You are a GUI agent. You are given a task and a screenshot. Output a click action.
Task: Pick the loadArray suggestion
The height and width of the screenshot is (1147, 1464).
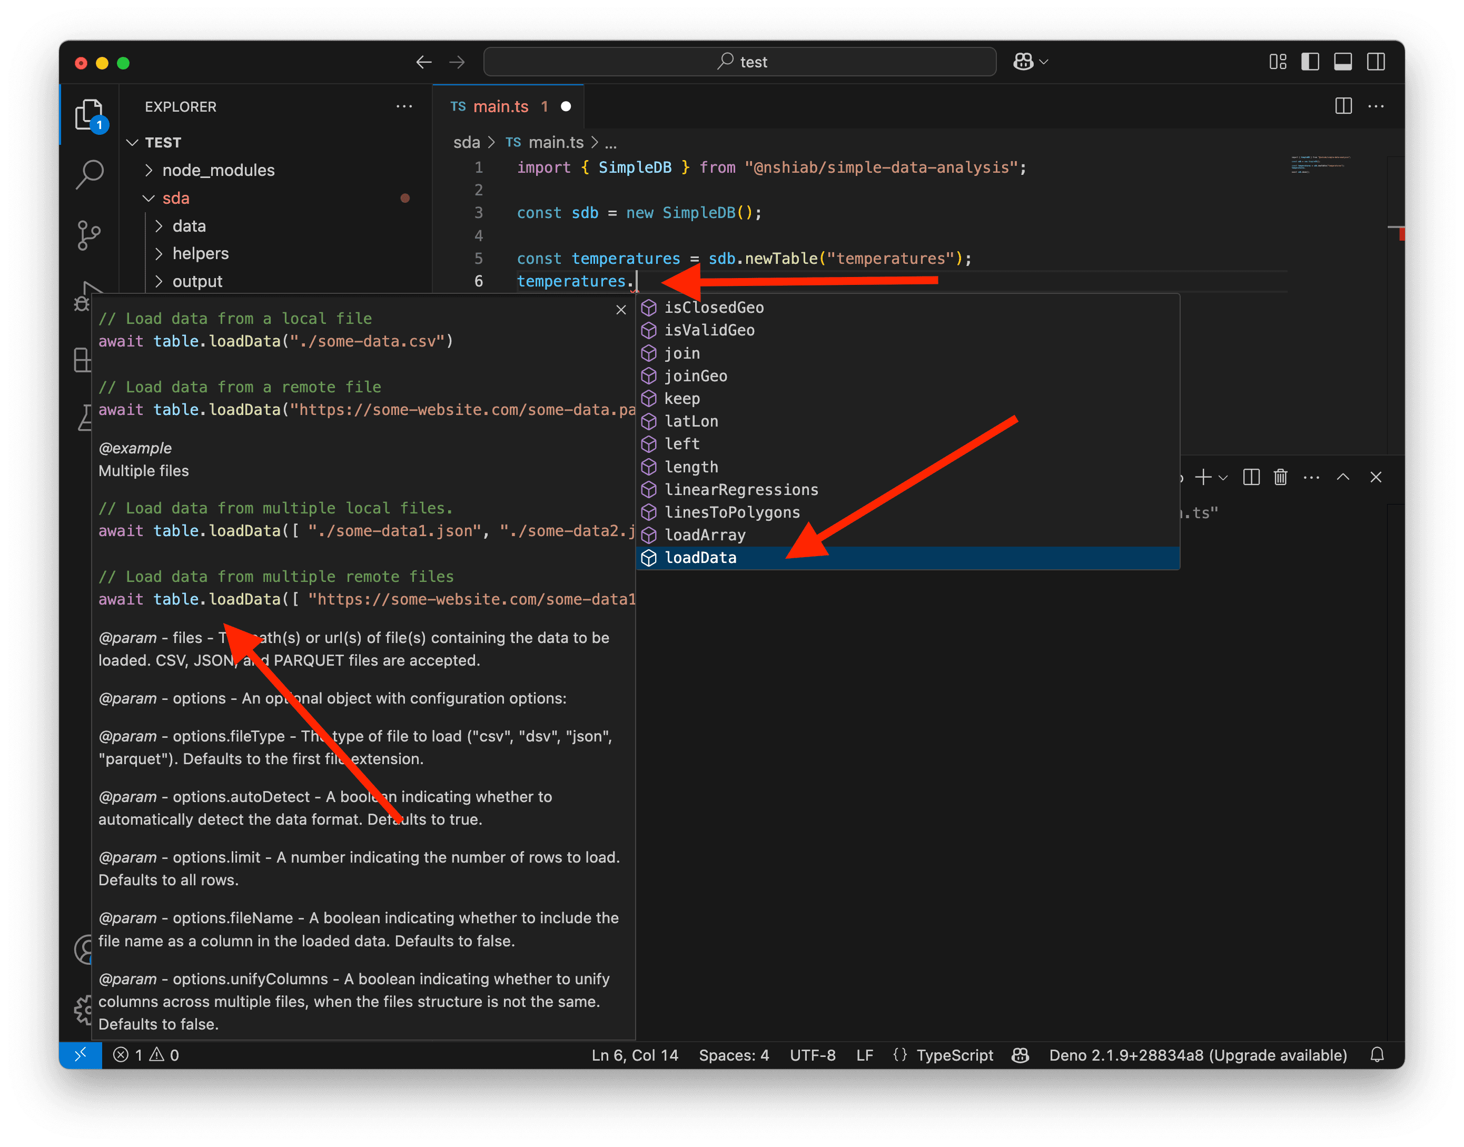(x=907, y=535)
